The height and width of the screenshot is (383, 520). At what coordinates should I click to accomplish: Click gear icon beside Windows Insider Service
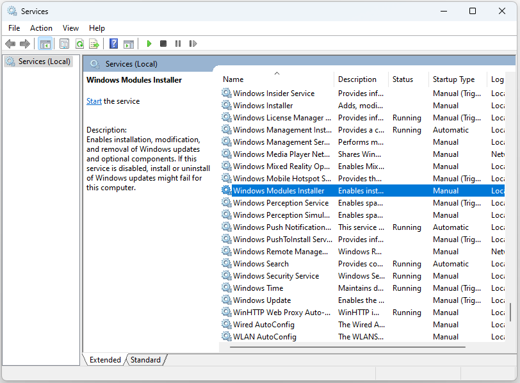(227, 93)
